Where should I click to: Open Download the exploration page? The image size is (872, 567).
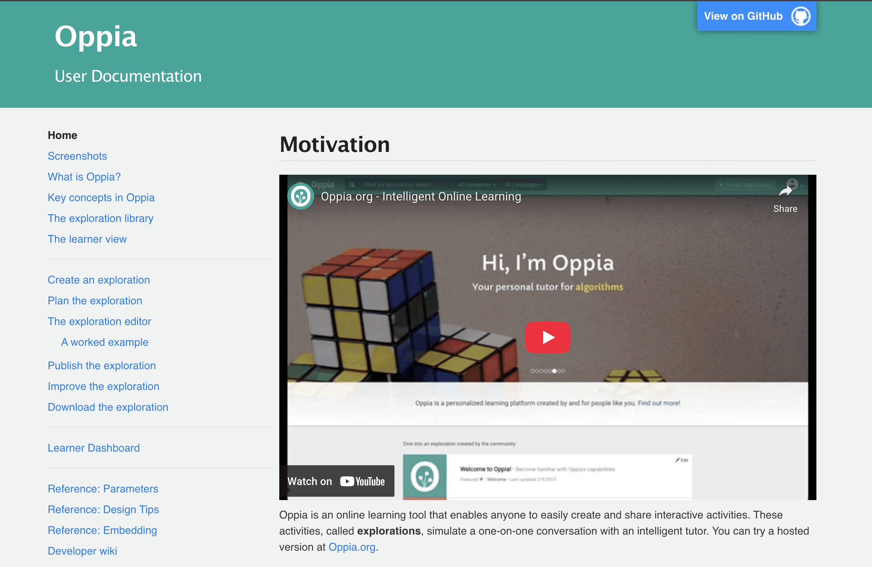tap(108, 407)
